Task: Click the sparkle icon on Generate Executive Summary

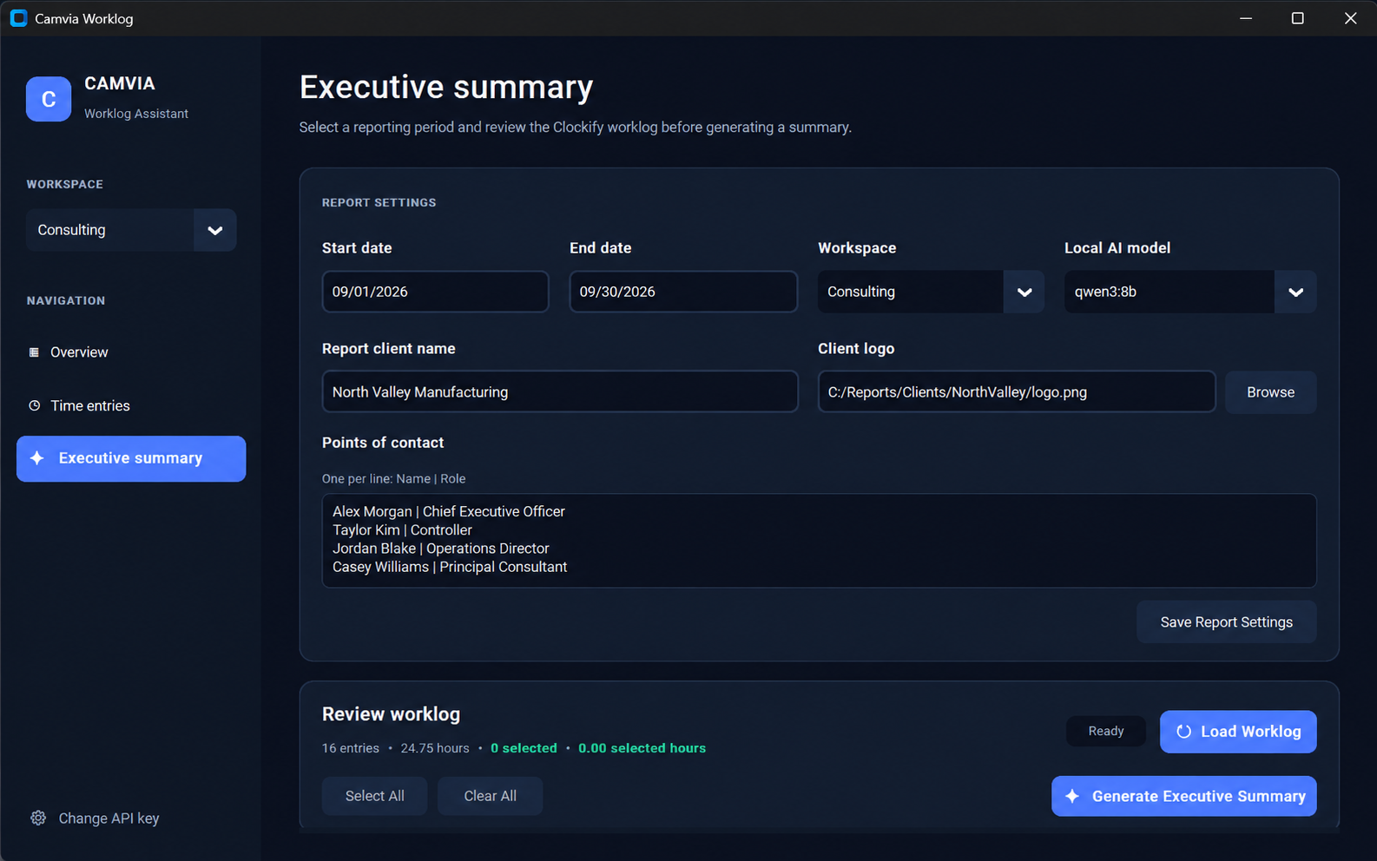Action: point(1072,796)
